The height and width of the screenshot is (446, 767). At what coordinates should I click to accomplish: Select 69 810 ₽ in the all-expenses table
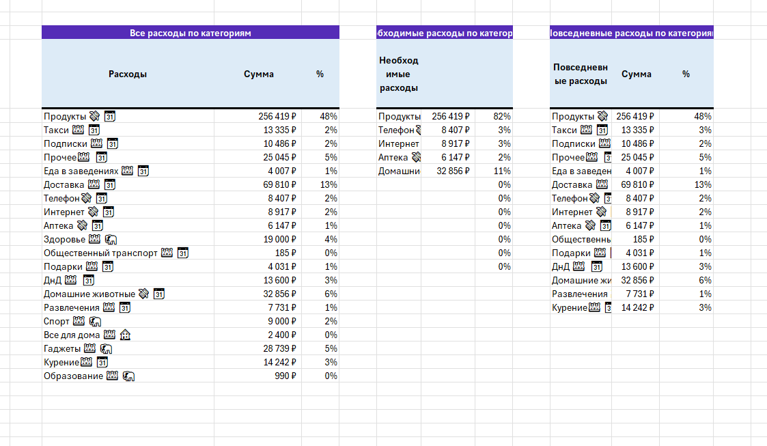(x=257, y=184)
